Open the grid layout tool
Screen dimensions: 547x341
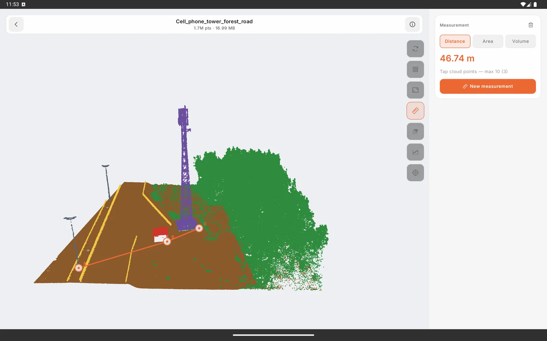pos(415,69)
